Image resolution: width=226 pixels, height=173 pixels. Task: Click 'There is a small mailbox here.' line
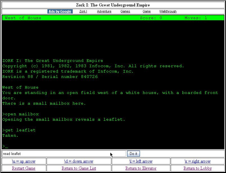[44, 104]
